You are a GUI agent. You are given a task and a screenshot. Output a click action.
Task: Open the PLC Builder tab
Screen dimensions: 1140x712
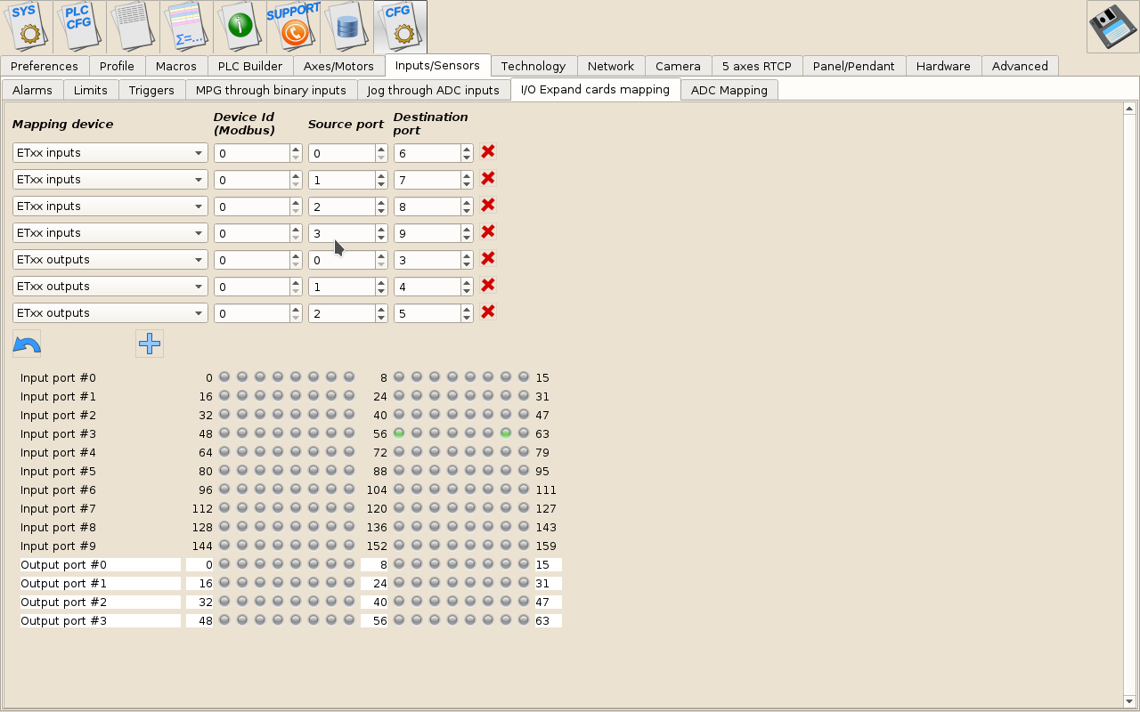[x=250, y=66]
